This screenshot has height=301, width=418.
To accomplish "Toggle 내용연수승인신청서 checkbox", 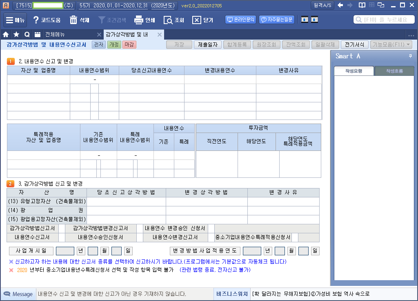I will tap(140, 237).
